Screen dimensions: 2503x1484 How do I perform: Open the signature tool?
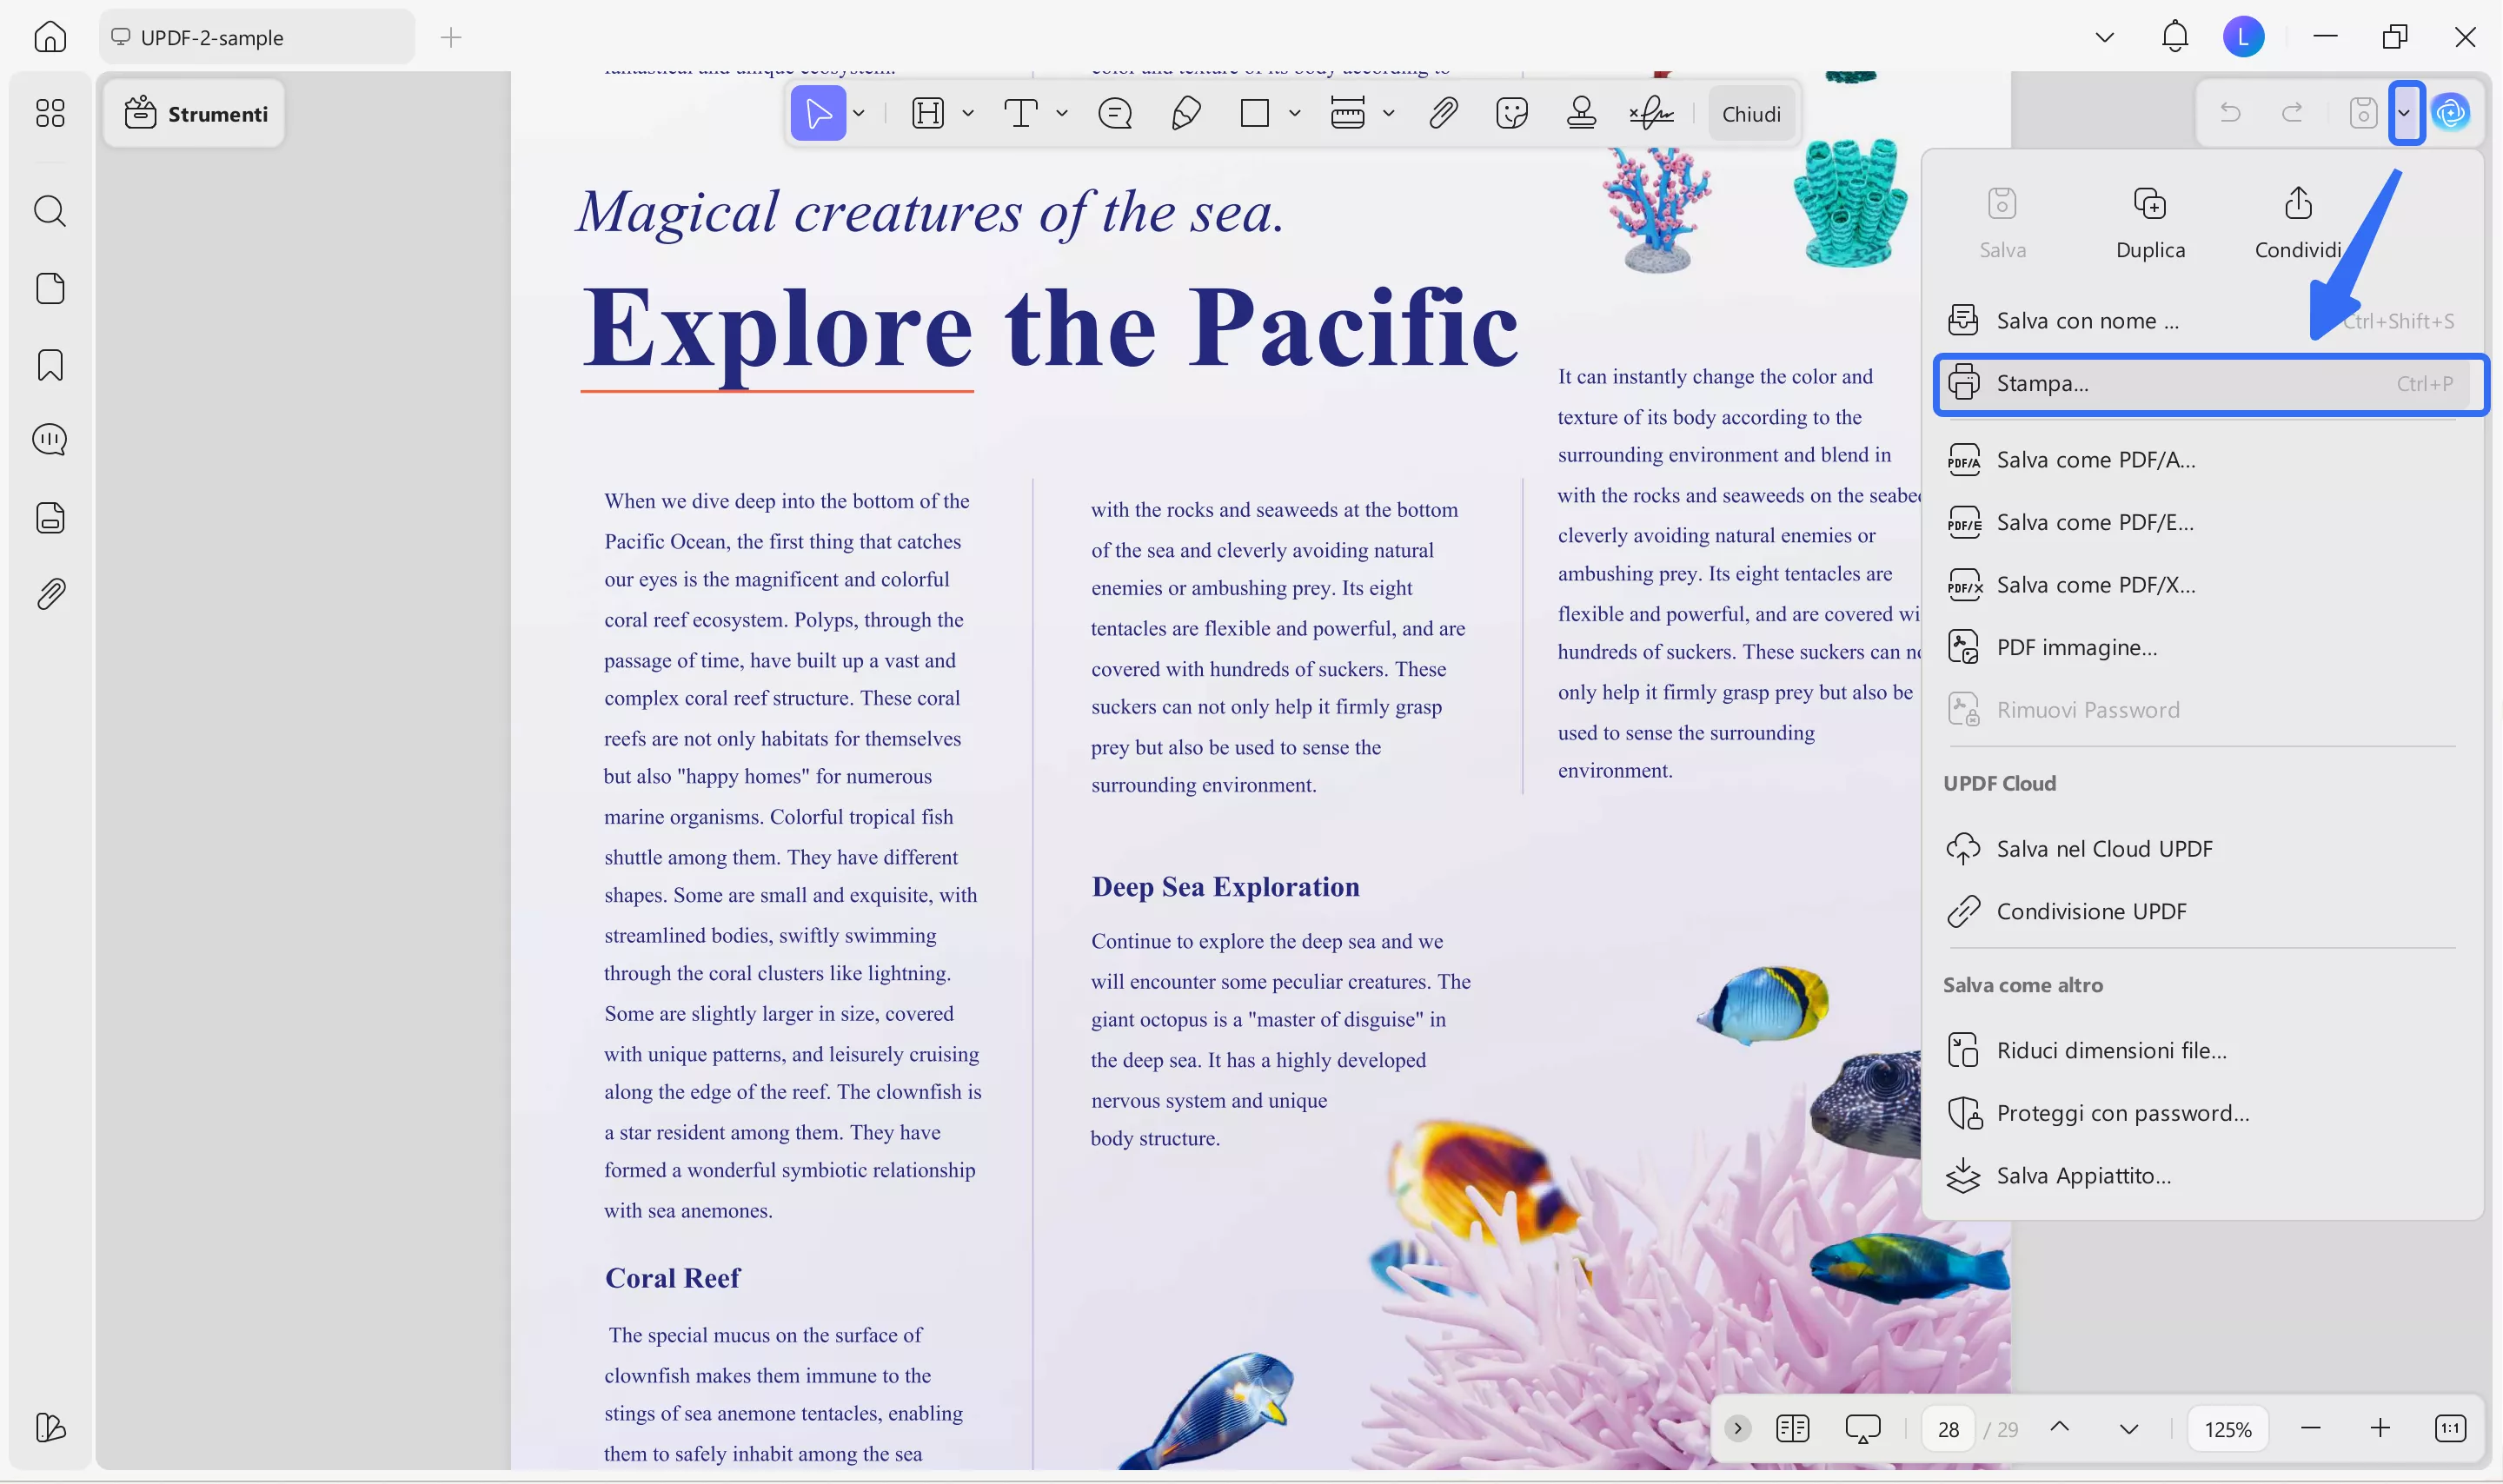(x=1651, y=113)
